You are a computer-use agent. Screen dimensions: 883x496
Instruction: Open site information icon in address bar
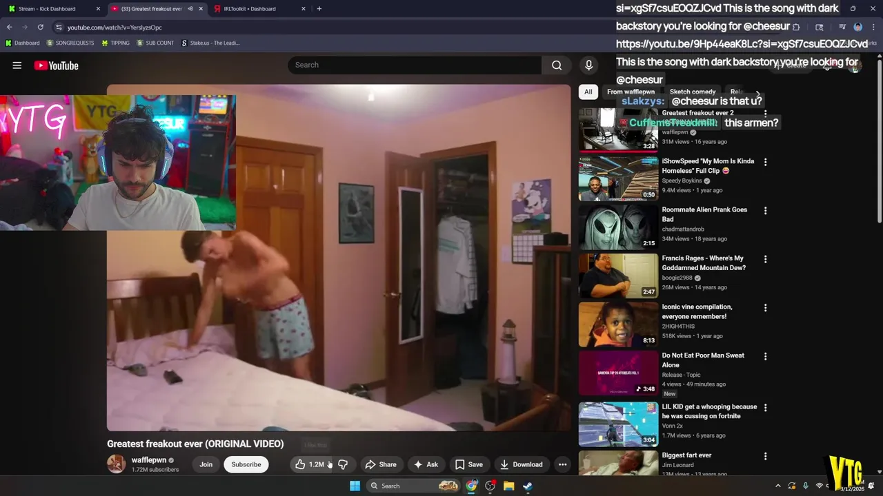pyautogui.click(x=59, y=27)
